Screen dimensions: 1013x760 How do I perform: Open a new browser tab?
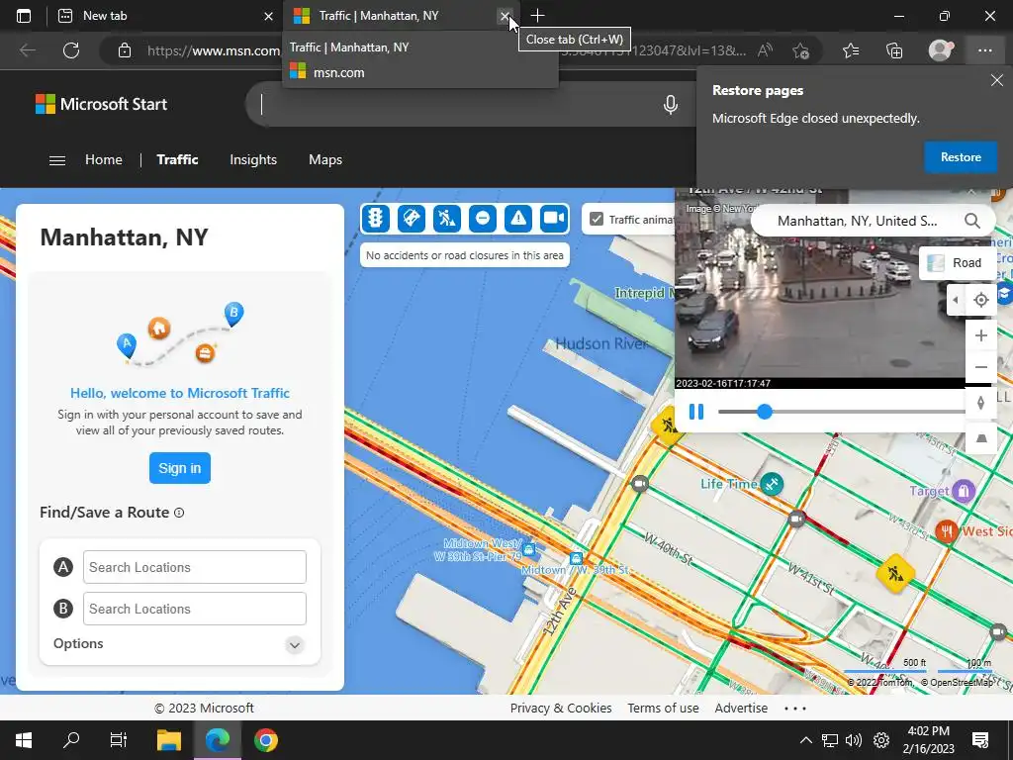[x=537, y=16]
